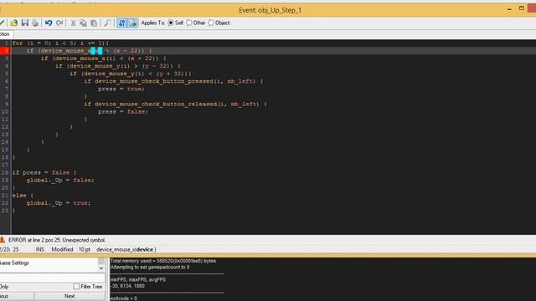Maximize the code editor window

click(522, 8)
